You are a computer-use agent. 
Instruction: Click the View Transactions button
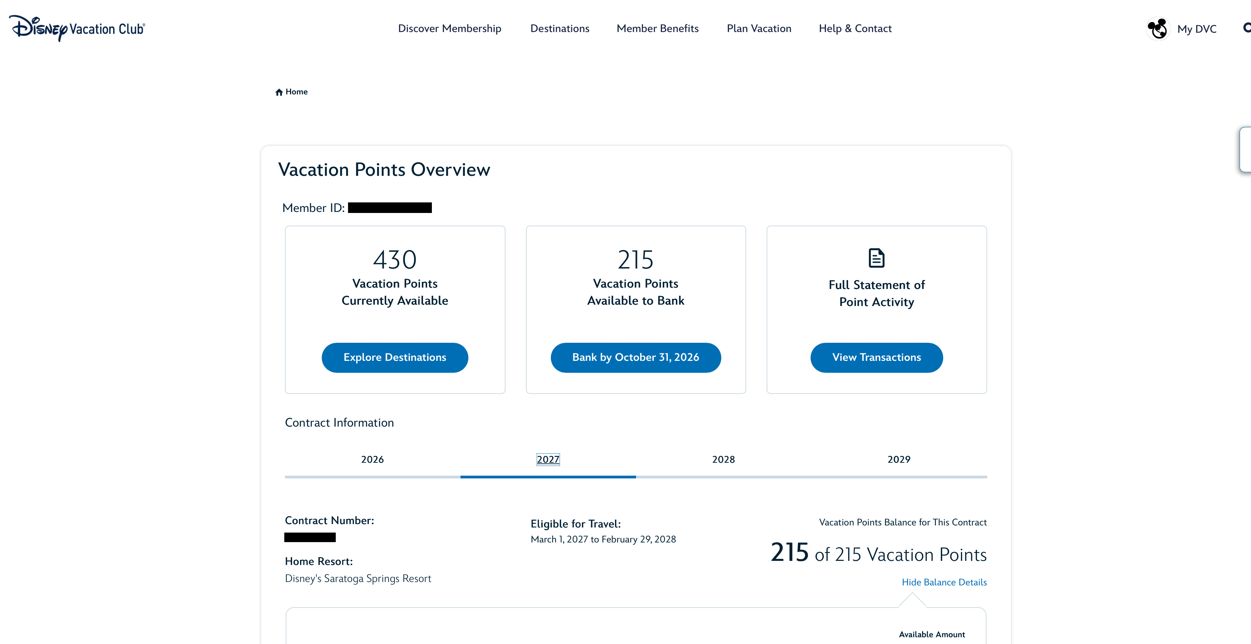[x=877, y=358]
